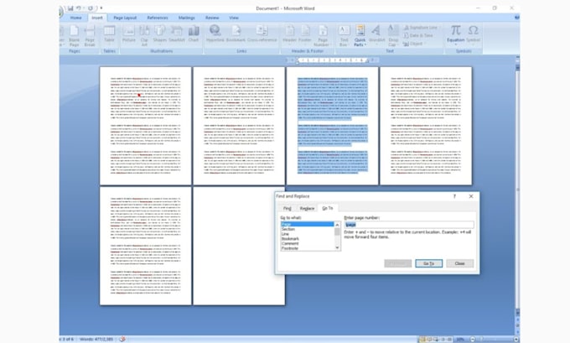
Task: Click the empty sixth page
Action: (x=239, y=247)
